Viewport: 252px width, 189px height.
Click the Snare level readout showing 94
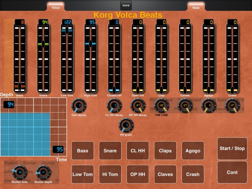(43, 22)
